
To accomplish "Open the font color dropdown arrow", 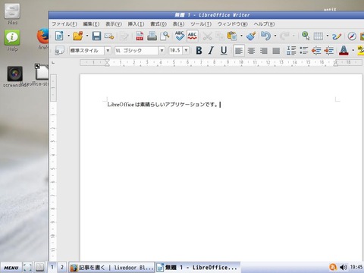I will [x=353, y=51].
